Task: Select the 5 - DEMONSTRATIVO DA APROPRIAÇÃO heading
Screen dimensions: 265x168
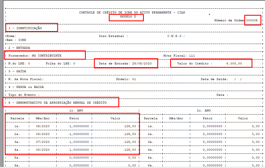Action: click(57, 103)
